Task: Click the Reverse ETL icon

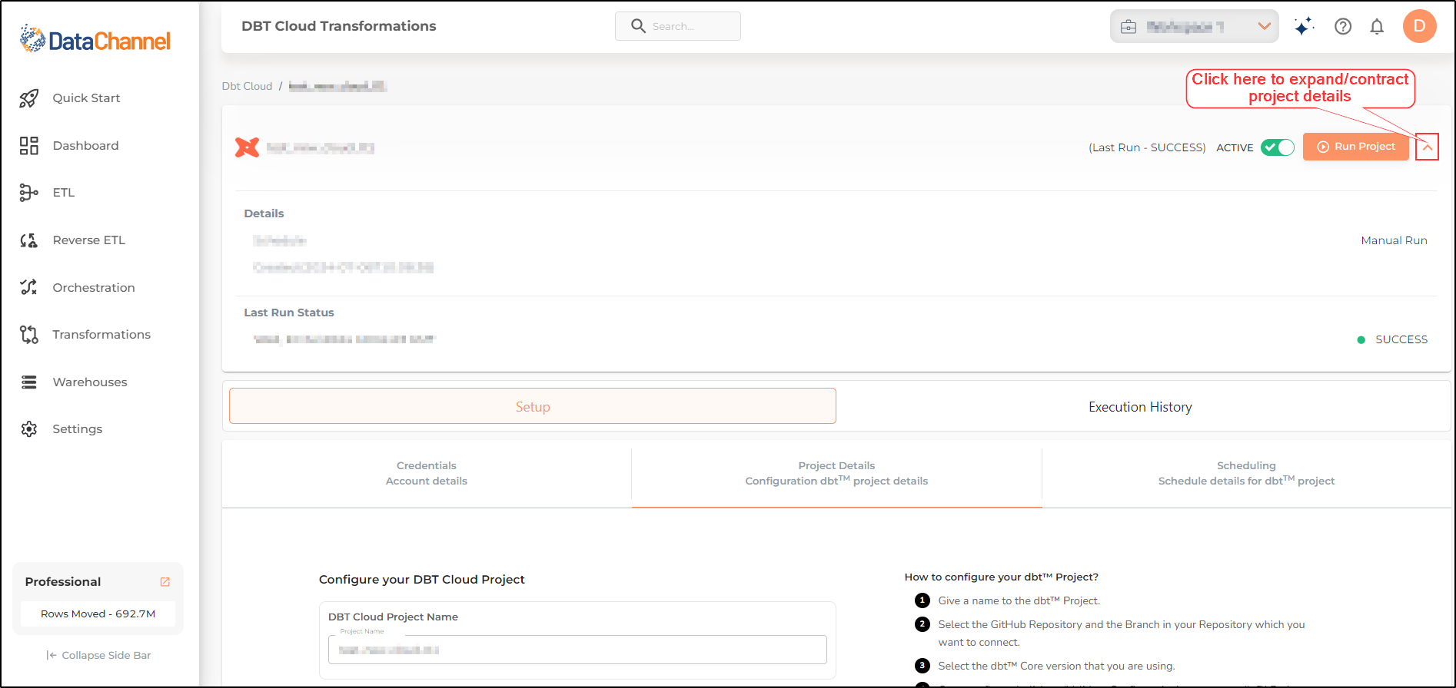Action: (x=29, y=240)
